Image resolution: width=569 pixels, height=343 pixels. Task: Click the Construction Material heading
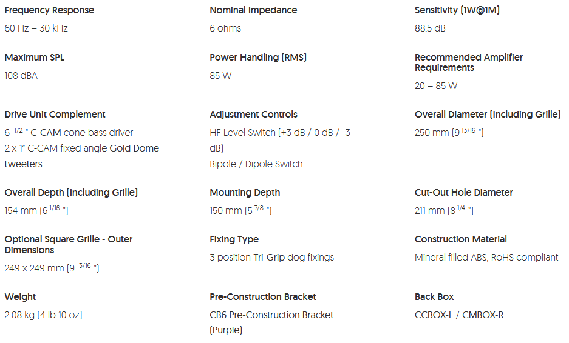(x=461, y=239)
